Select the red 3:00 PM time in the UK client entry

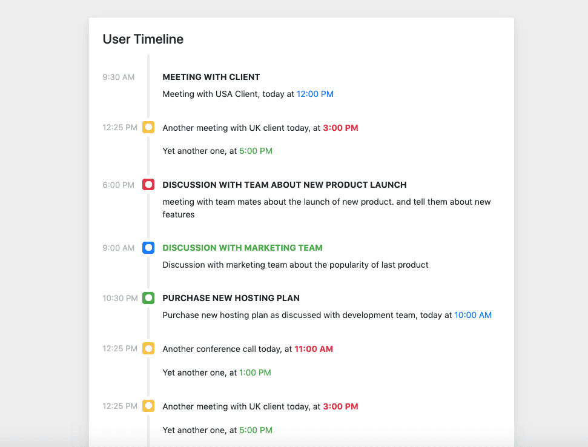(x=340, y=128)
